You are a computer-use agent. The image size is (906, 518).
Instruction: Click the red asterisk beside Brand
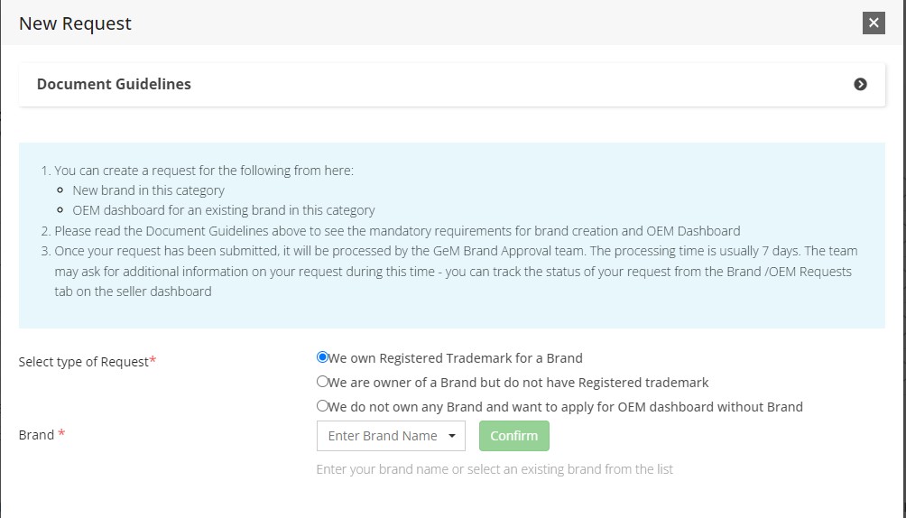pos(61,434)
